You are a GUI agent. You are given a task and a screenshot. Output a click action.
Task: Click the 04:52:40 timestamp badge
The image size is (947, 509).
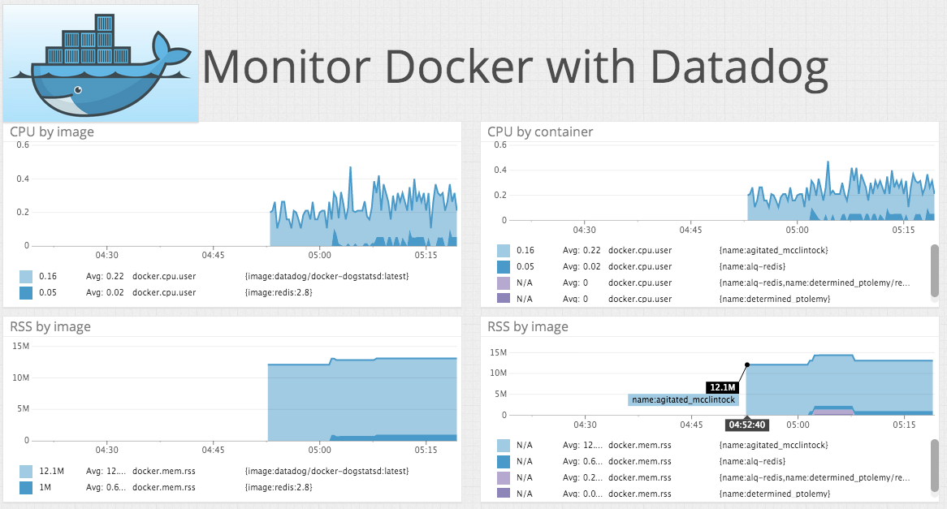click(x=746, y=425)
